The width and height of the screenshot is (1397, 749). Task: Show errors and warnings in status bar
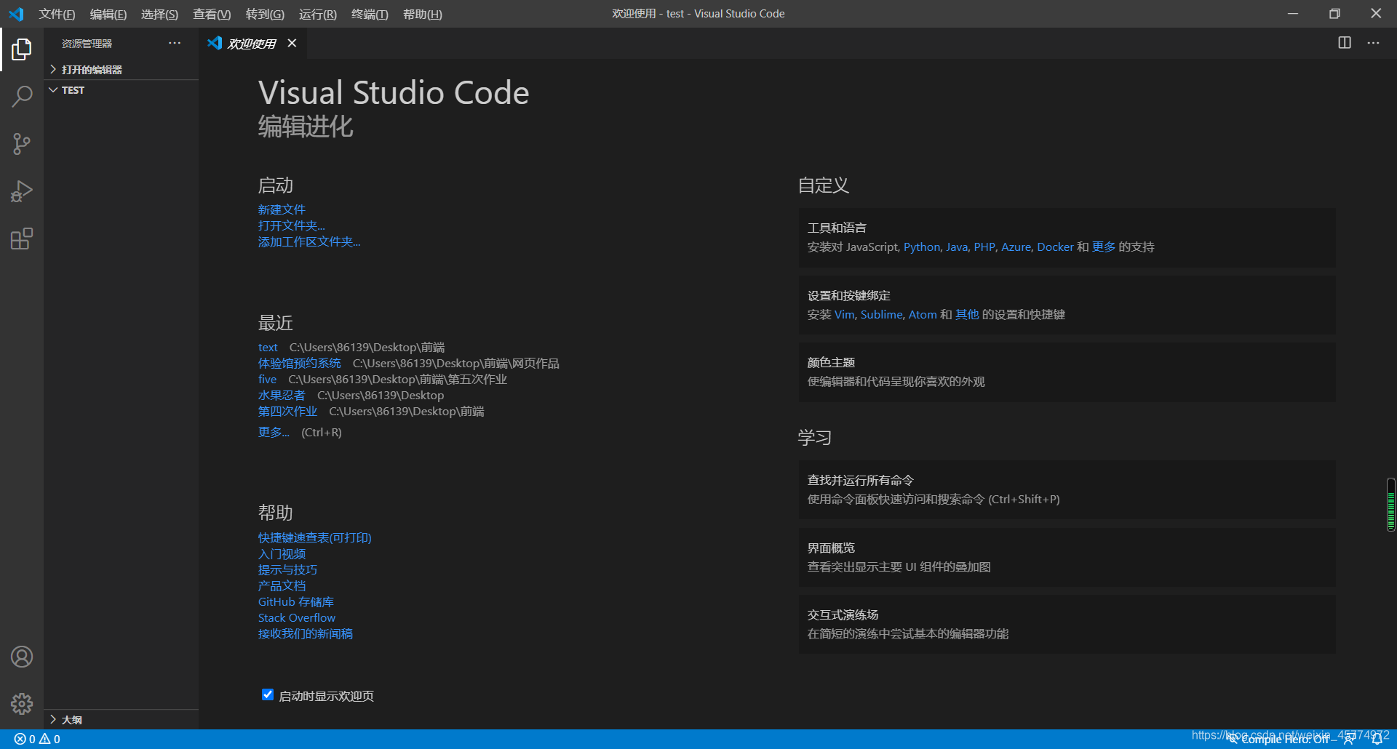(37, 739)
